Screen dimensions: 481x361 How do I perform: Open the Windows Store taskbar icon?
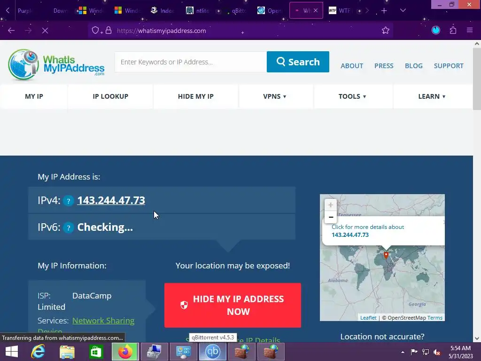(96, 352)
